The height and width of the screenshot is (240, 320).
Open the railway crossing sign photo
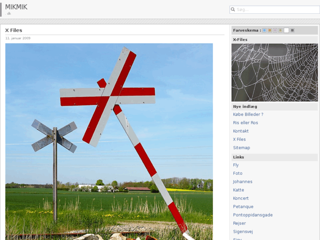109,141
